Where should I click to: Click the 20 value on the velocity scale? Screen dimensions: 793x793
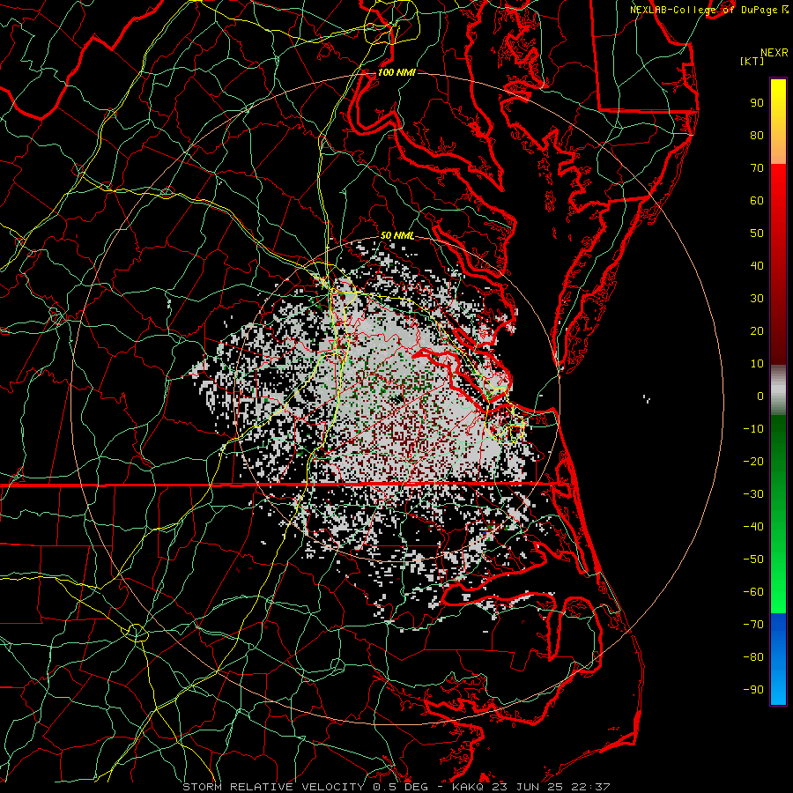pyautogui.click(x=757, y=331)
